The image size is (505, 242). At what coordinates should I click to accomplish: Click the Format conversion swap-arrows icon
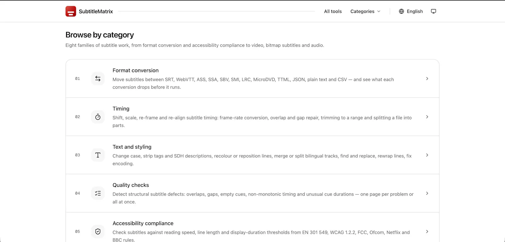[98, 79]
